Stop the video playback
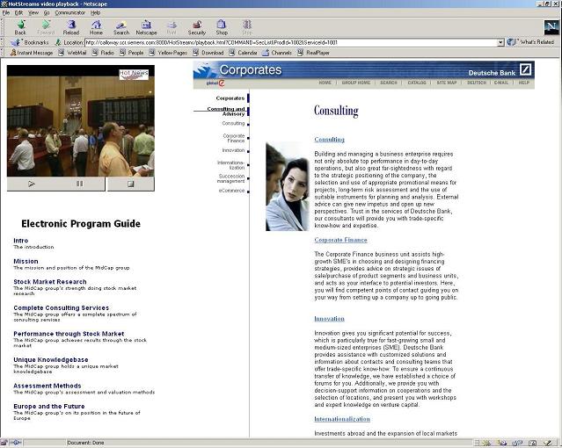The image size is (562, 448). [x=130, y=184]
